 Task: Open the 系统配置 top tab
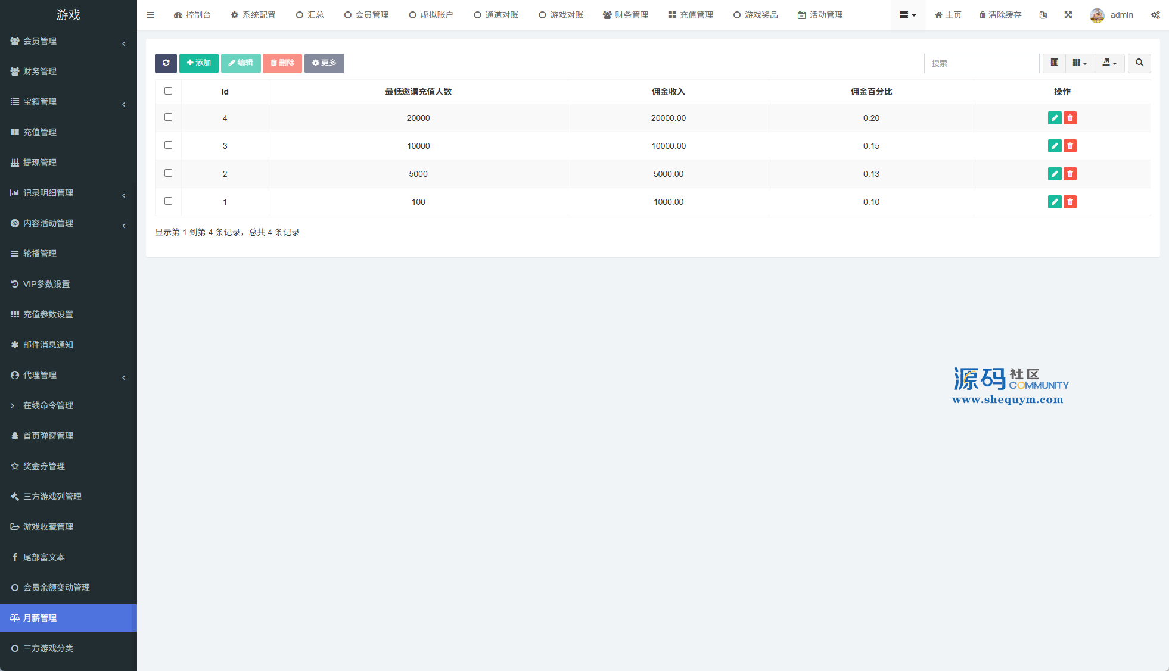point(253,15)
